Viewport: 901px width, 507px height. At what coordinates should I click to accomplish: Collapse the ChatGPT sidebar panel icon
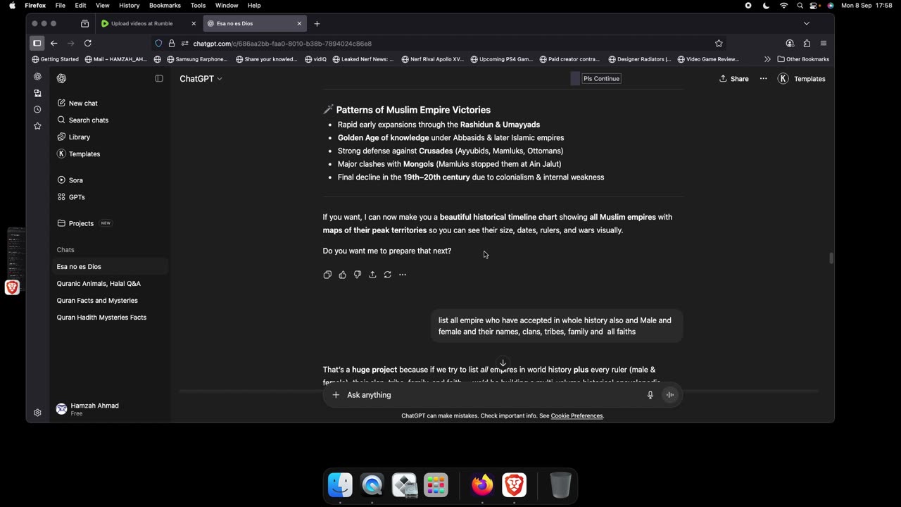[159, 78]
